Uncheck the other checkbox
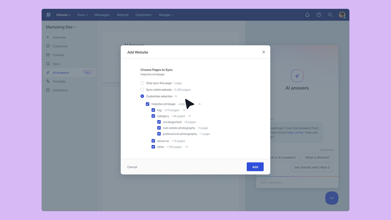This screenshot has width=391, height=220. pyautogui.click(x=153, y=147)
